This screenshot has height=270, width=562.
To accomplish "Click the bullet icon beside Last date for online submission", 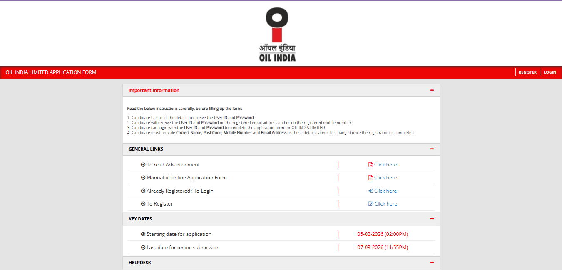I will coord(143,247).
